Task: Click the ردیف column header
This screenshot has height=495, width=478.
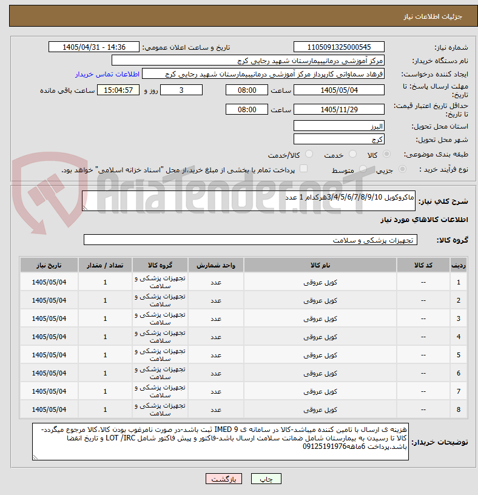Action: tap(458, 265)
